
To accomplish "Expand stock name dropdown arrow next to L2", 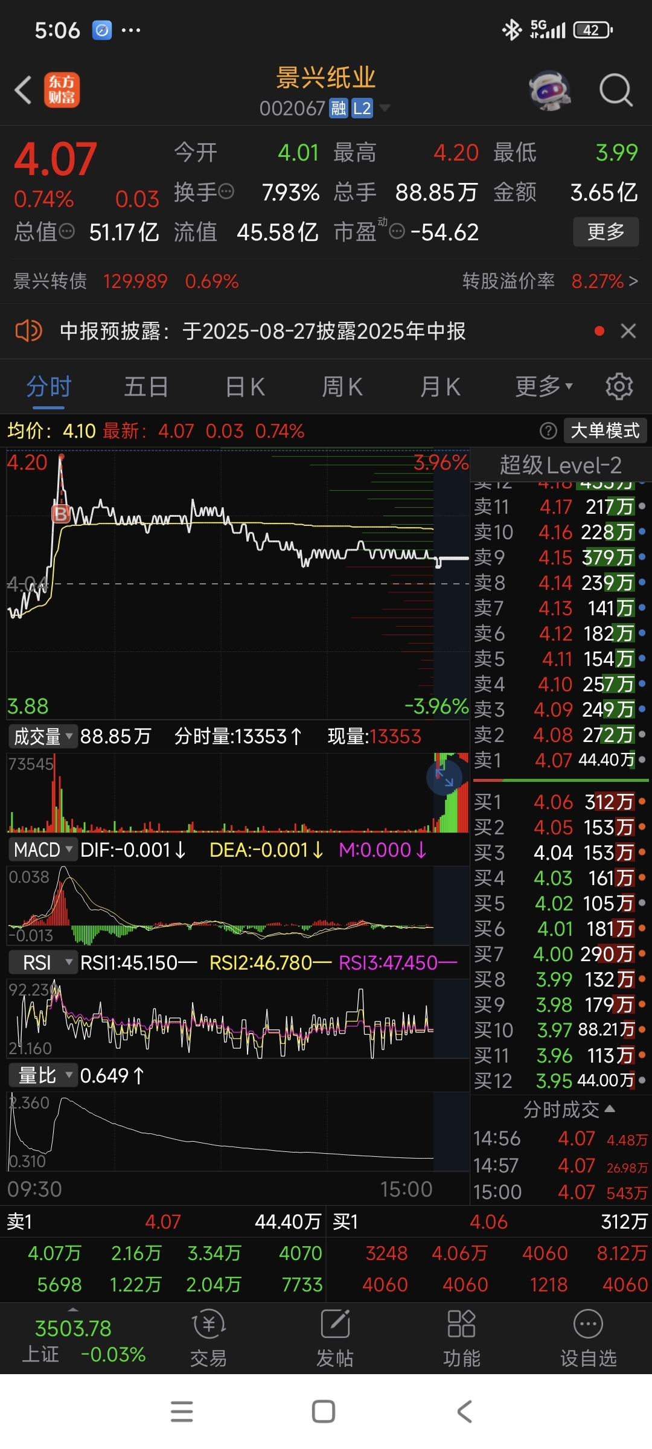I will (x=384, y=109).
